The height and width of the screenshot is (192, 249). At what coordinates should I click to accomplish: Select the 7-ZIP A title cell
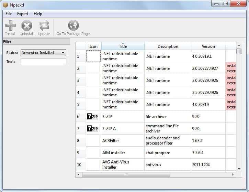[123, 129]
